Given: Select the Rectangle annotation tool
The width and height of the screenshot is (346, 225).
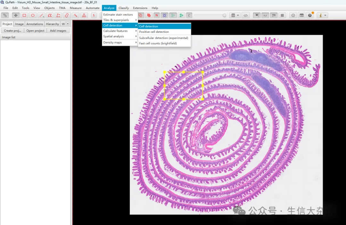Looking at the screenshot, I should [x=24, y=15].
